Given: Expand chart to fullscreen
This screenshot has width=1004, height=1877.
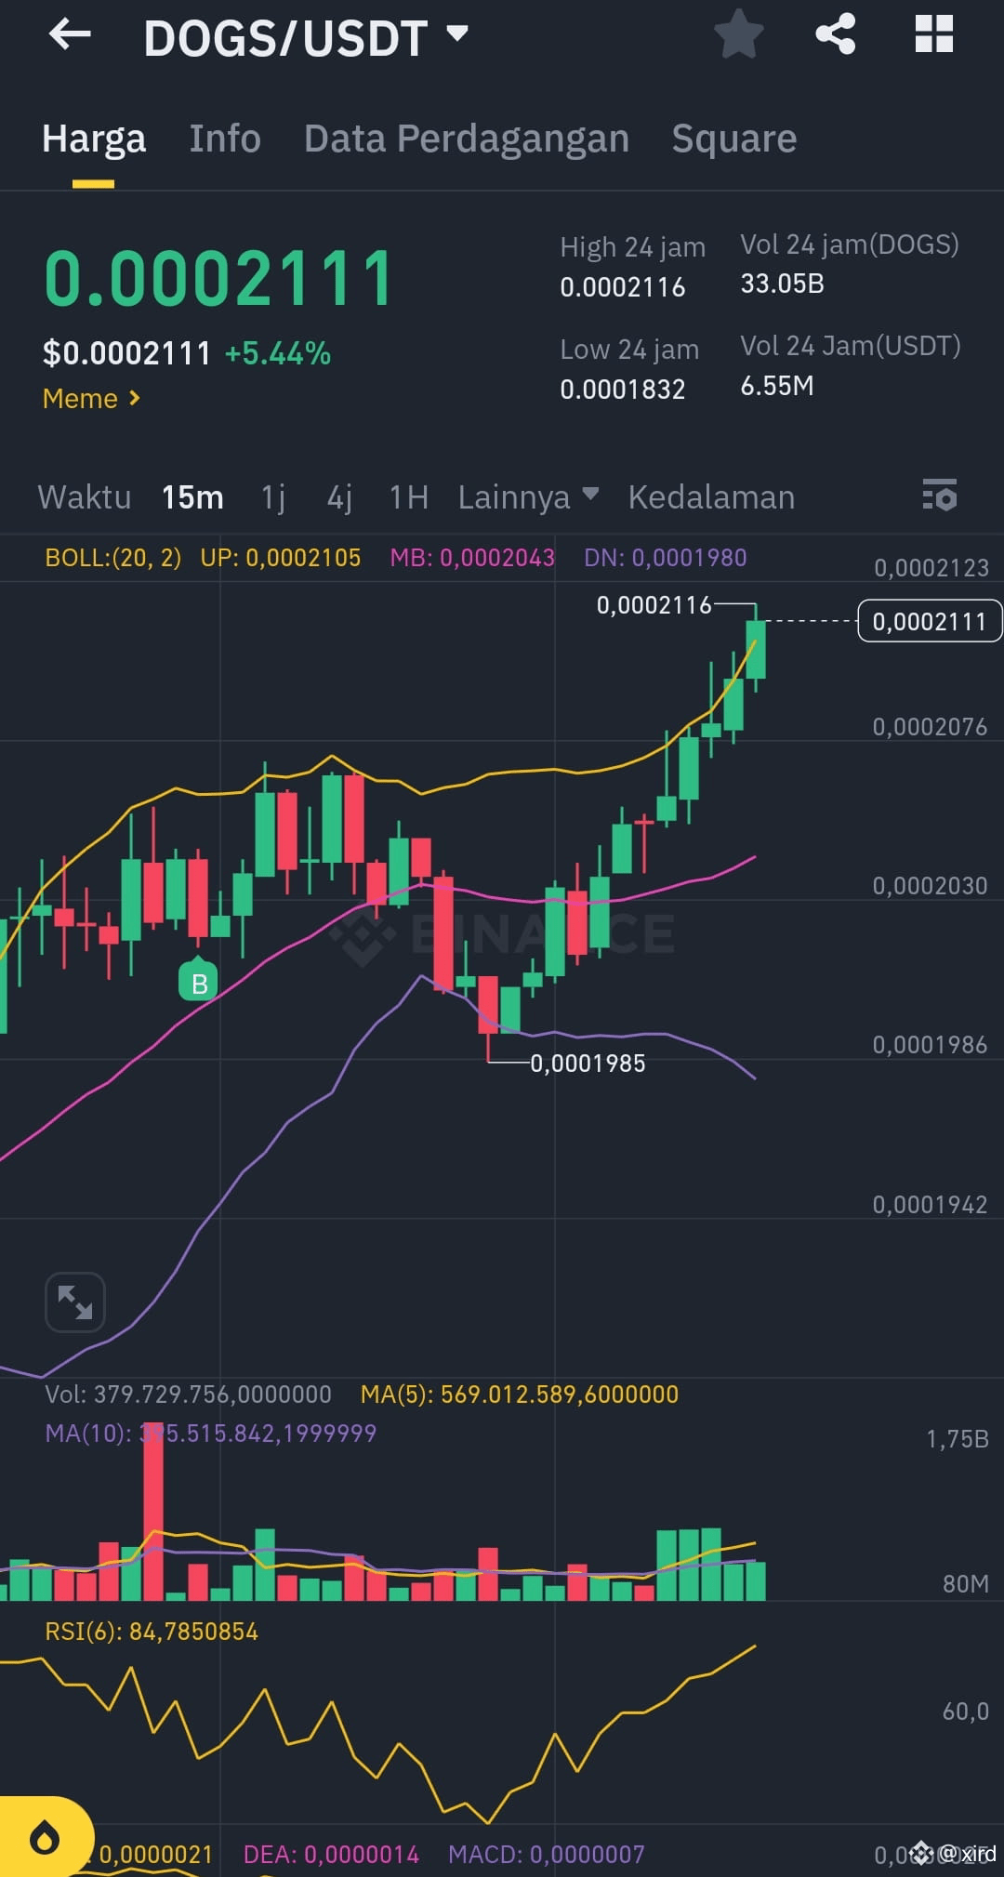Looking at the screenshot, I should coord(75,1302).
